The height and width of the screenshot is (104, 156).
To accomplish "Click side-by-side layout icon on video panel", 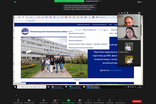I will (x=139, y=13).
